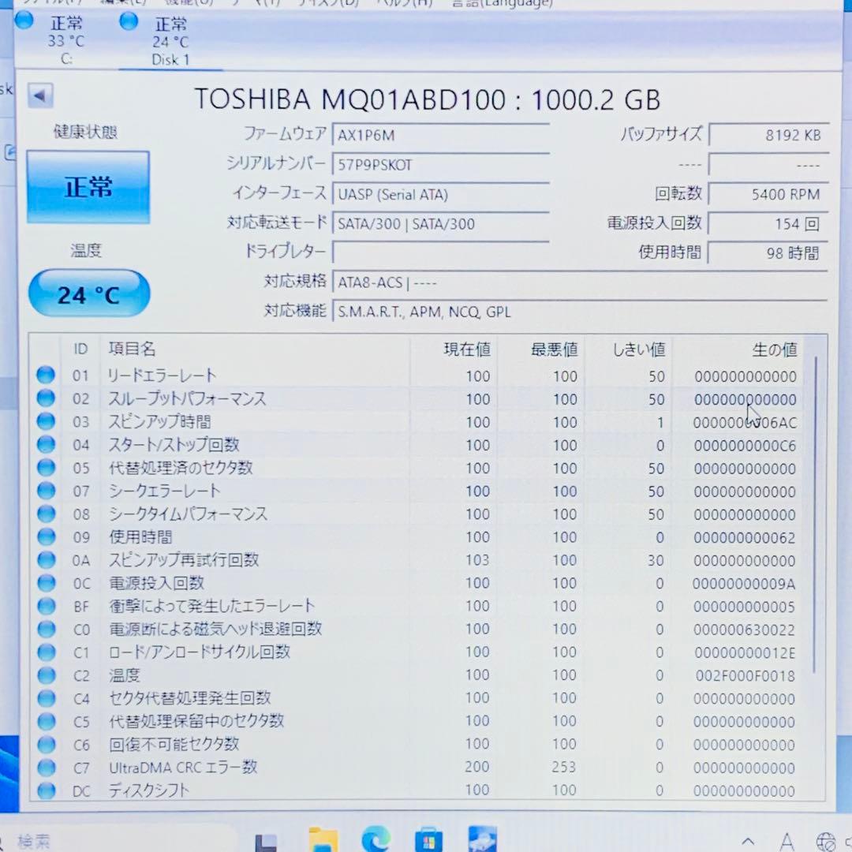Open File Explorer from the taskbar
The width and height of the screenshot is (852, 852).
322,840
